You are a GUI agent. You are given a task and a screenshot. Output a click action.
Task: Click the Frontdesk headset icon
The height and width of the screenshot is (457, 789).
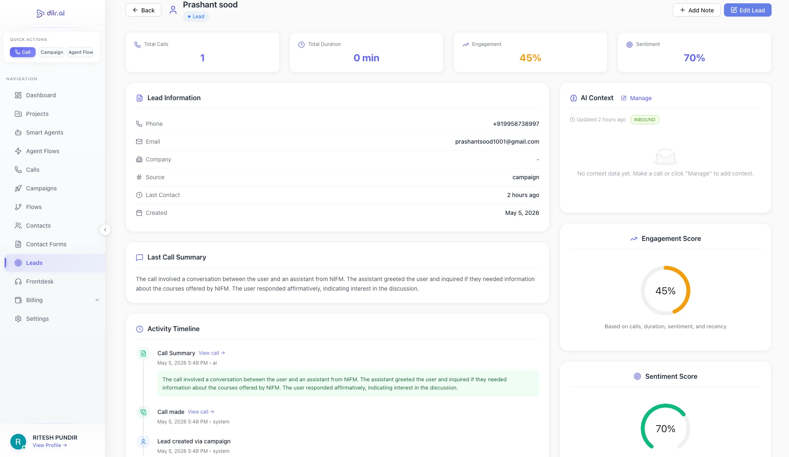18,281
